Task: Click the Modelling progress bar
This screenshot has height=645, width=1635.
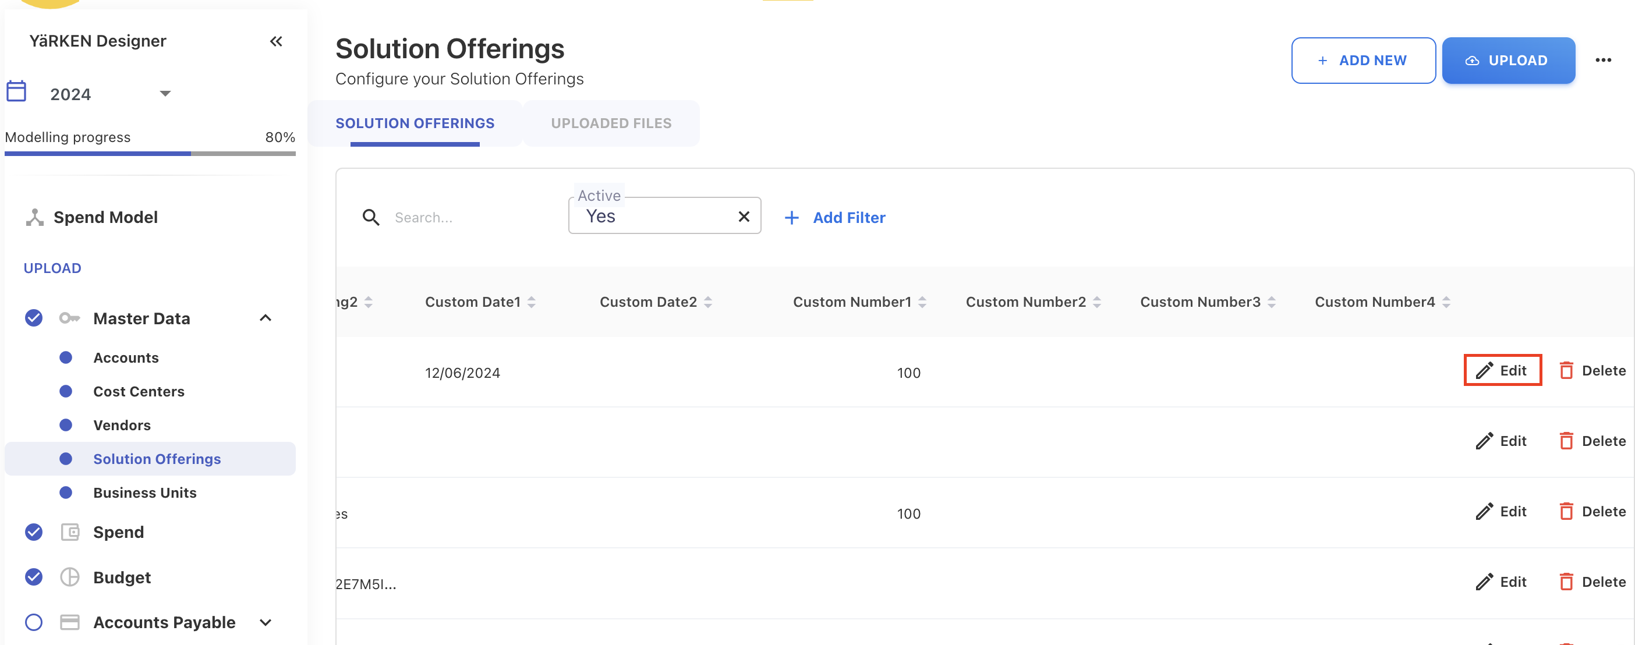Action: [x=150, y=153]
